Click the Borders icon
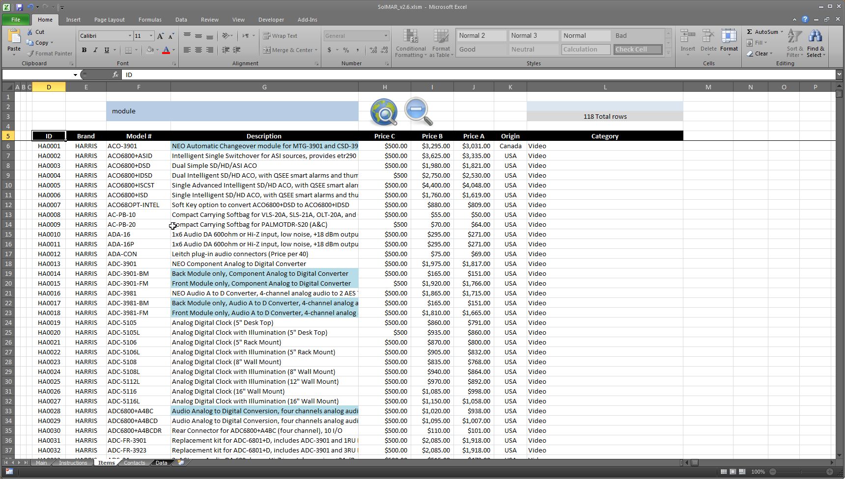This screenshot has height=479, width=845. tap(128, 50)
